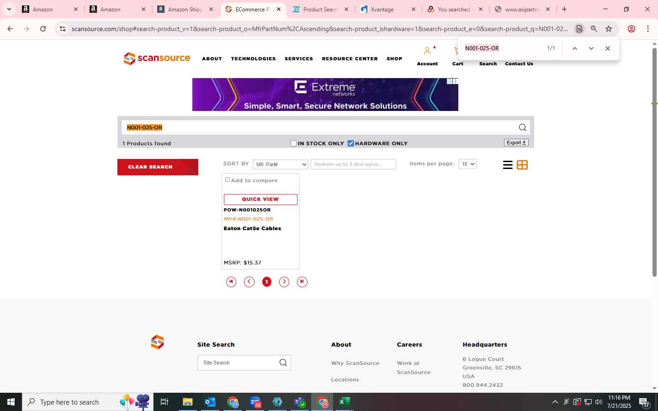Viewport: 658px width, 411px height.
Task: Open RESOURCE CENTER menu
Action: click(350, 59)
